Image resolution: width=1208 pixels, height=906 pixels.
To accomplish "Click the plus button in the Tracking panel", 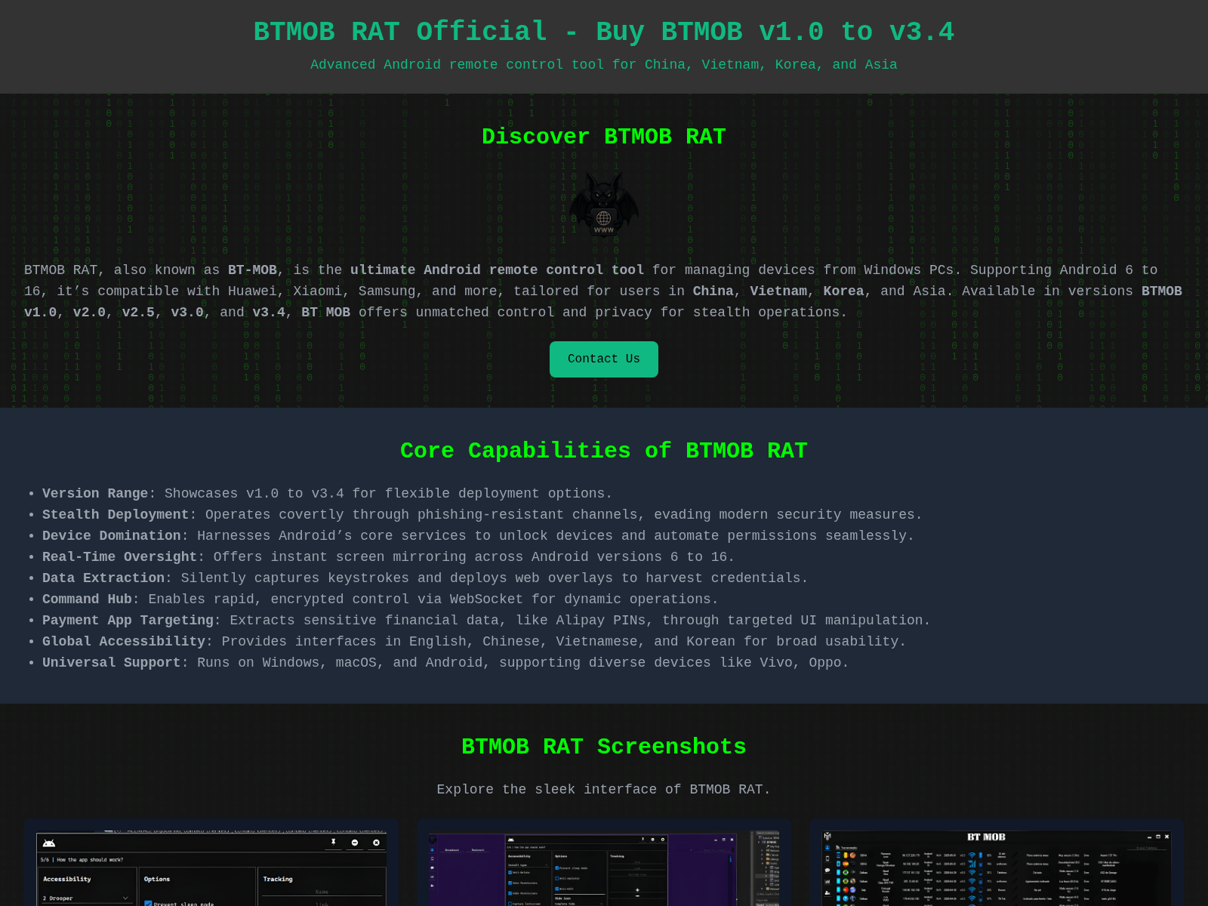I will 637,890.
